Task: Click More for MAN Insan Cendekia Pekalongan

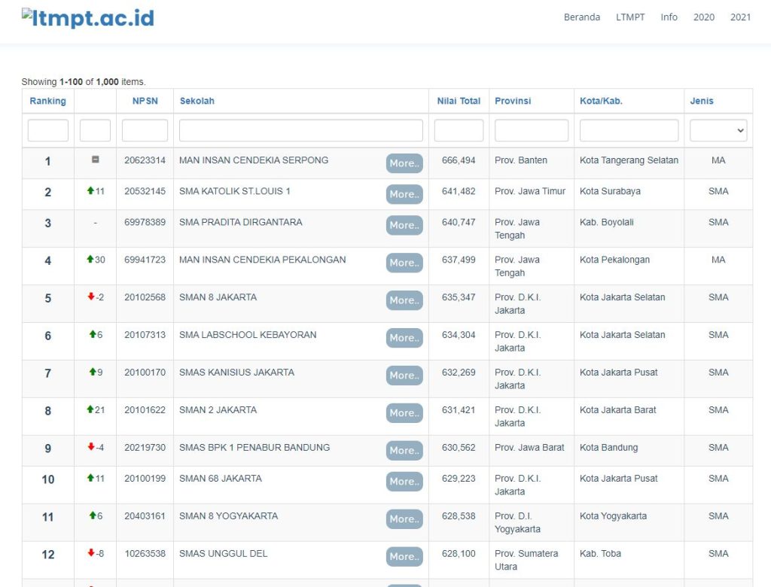Action: click(x=404, y=263)
